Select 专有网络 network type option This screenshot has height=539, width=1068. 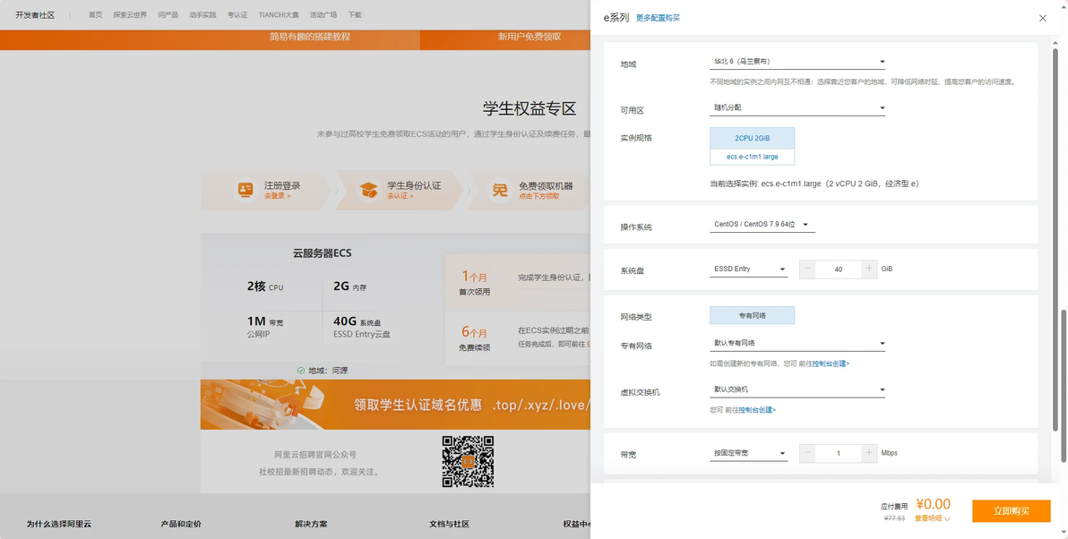click(x=752, y=315)
